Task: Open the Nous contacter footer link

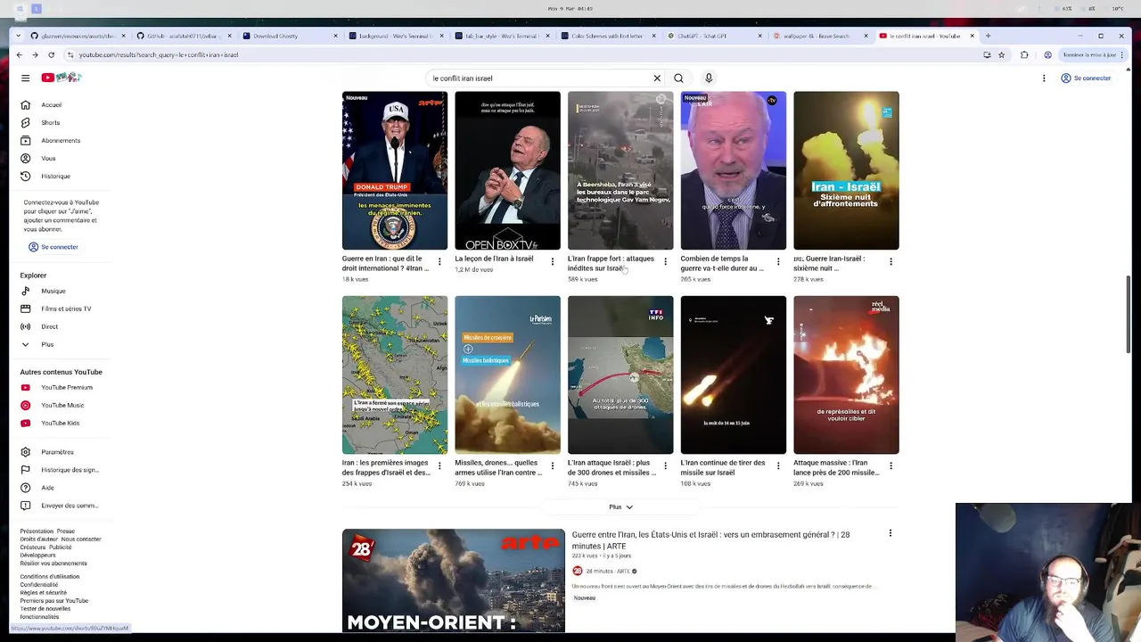Action: pyautogui.click(x=81, y=539)
